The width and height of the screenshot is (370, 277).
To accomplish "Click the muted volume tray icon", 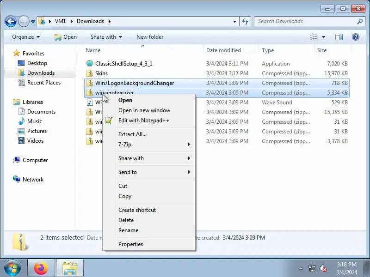I will pyautogui.click(x=323, y=268).
